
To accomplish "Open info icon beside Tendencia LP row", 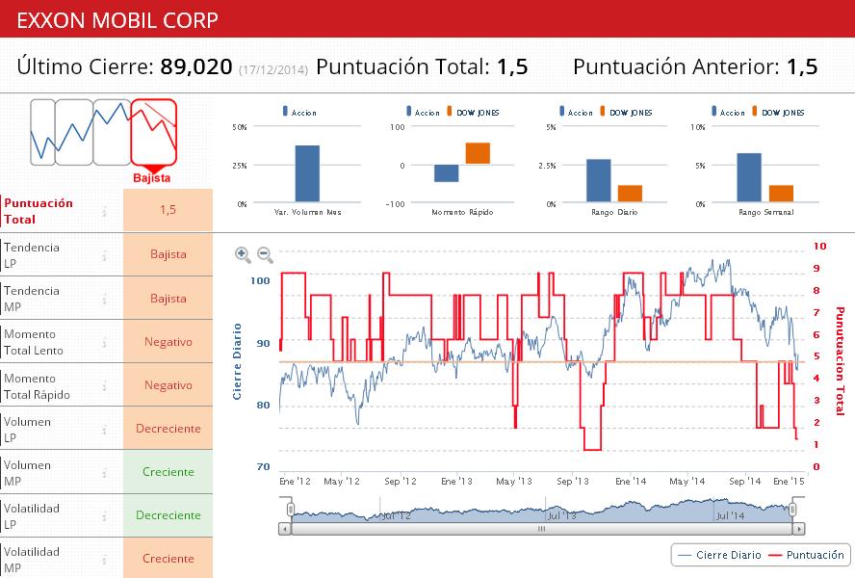I will (104, 255).
